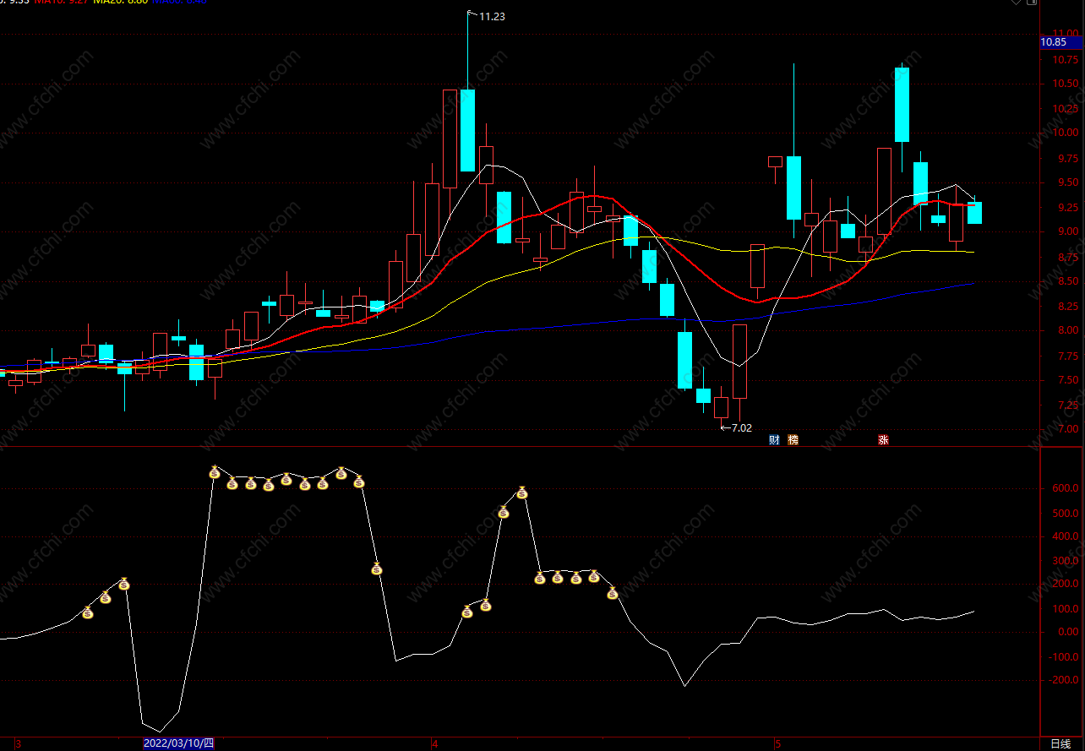The height and width of the screenshot is (751, 1085).
Task: Select the tall cyan candle peaking at 11.23
Action: 467,130
